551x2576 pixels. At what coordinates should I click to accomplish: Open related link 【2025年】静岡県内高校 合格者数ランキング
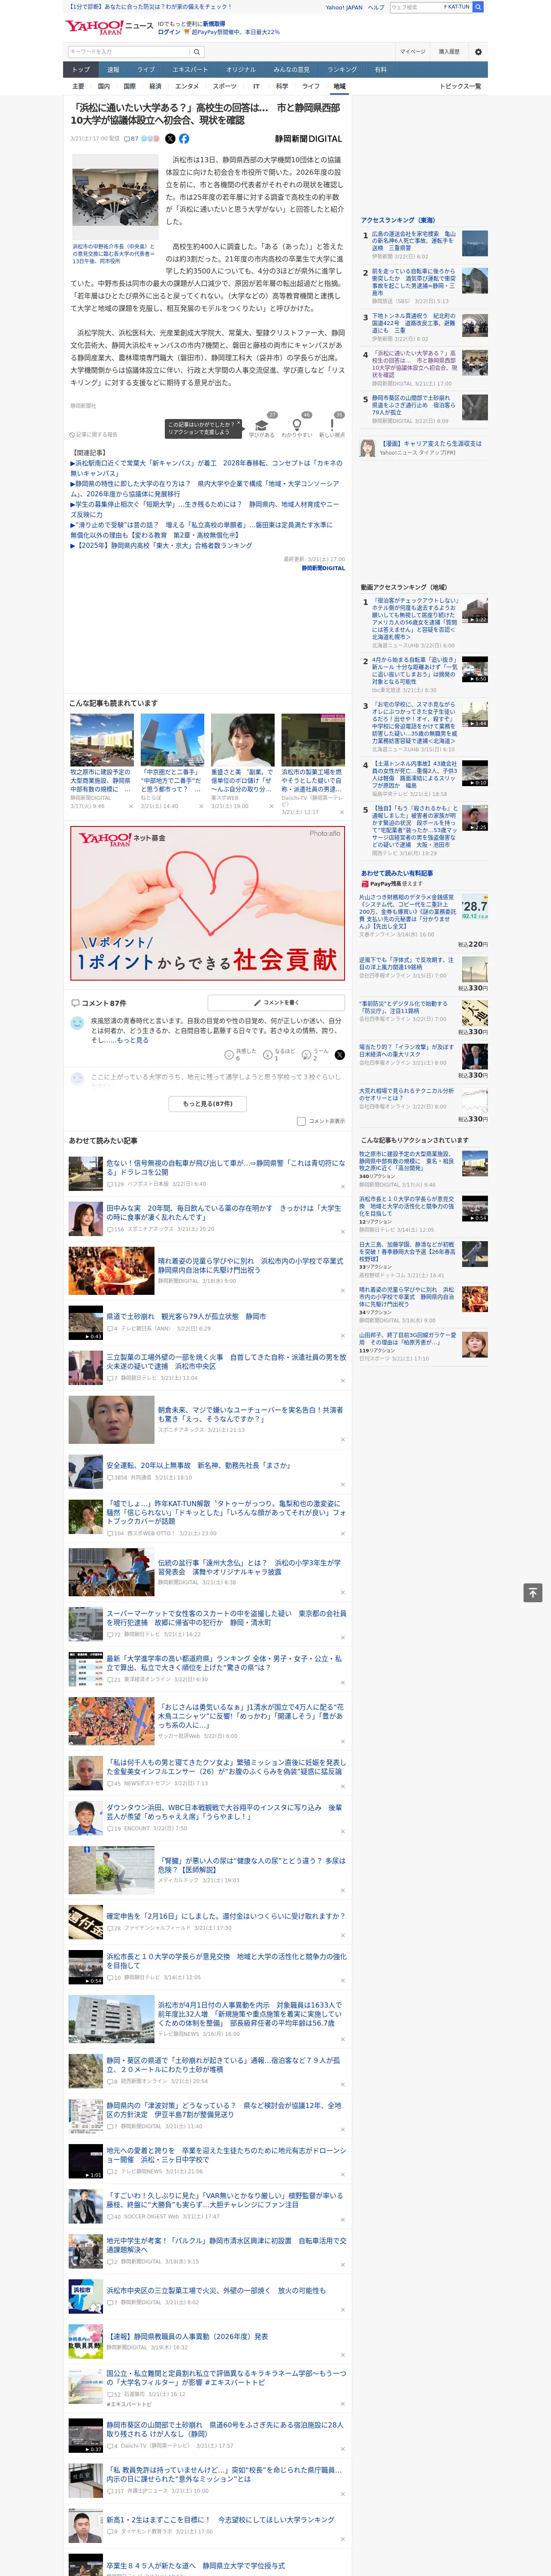pyautogui.click(x=161, y=546)
